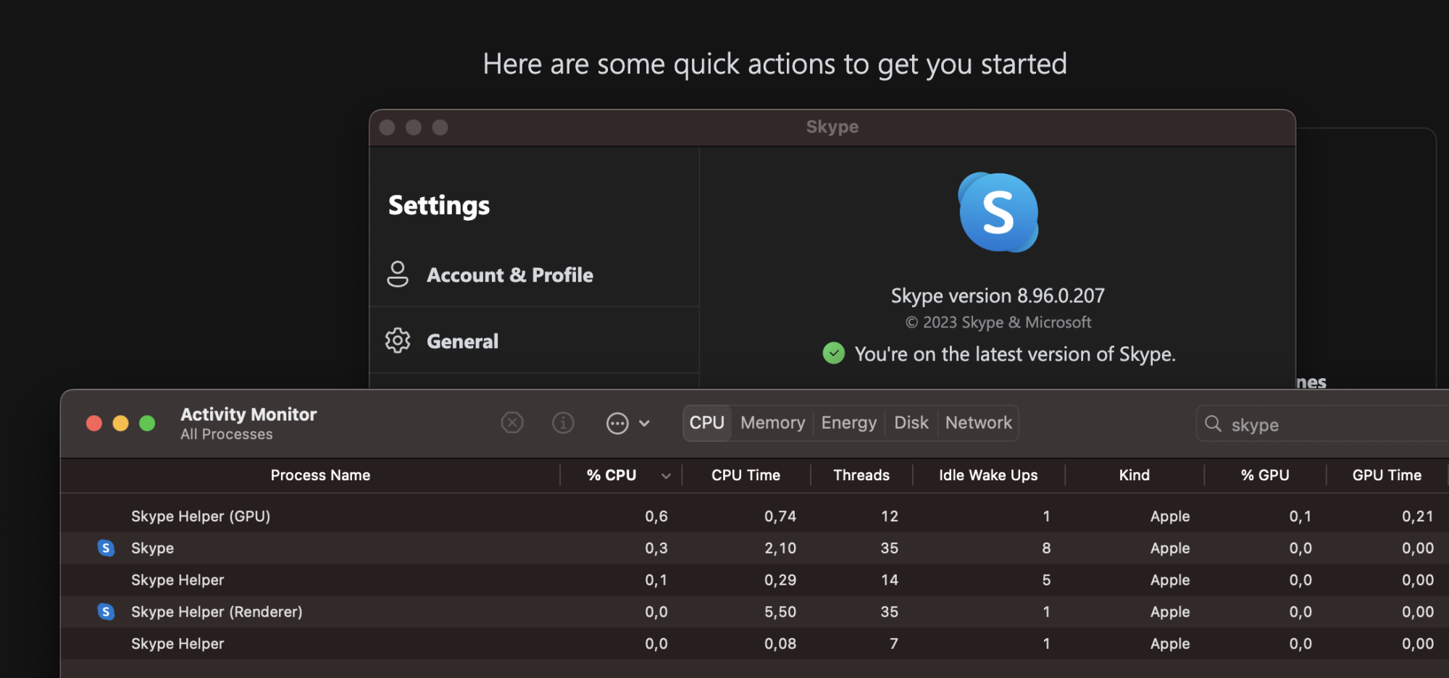Switch to the Disk tab
The height and width of the screenshot is (678, 1449).
pos(911,423)
